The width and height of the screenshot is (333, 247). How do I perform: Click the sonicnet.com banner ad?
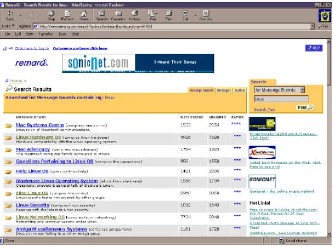point(138,63)
